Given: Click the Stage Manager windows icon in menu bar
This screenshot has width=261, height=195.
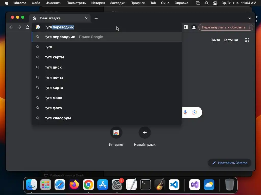Looking at the screenshot, I should click(198, 3).
